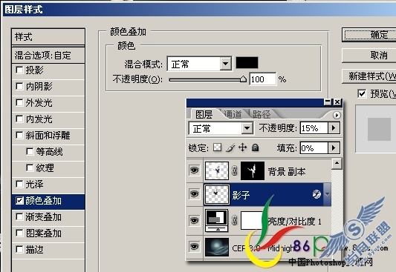Click the fill 0% field
Viewport: 396px width, 272px height.
[314, 147]
